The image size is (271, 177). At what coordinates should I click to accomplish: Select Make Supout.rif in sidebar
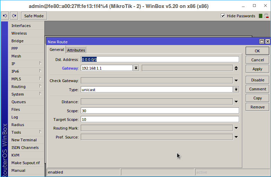[26, 163]
